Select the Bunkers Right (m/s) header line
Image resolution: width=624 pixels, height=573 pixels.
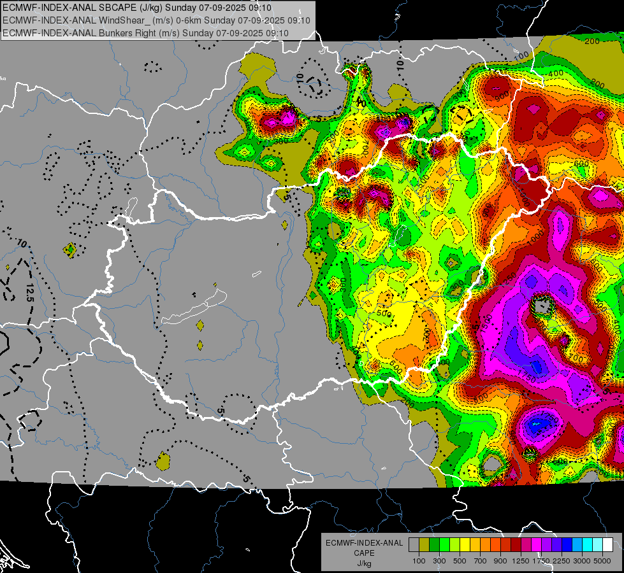(145, 33)
